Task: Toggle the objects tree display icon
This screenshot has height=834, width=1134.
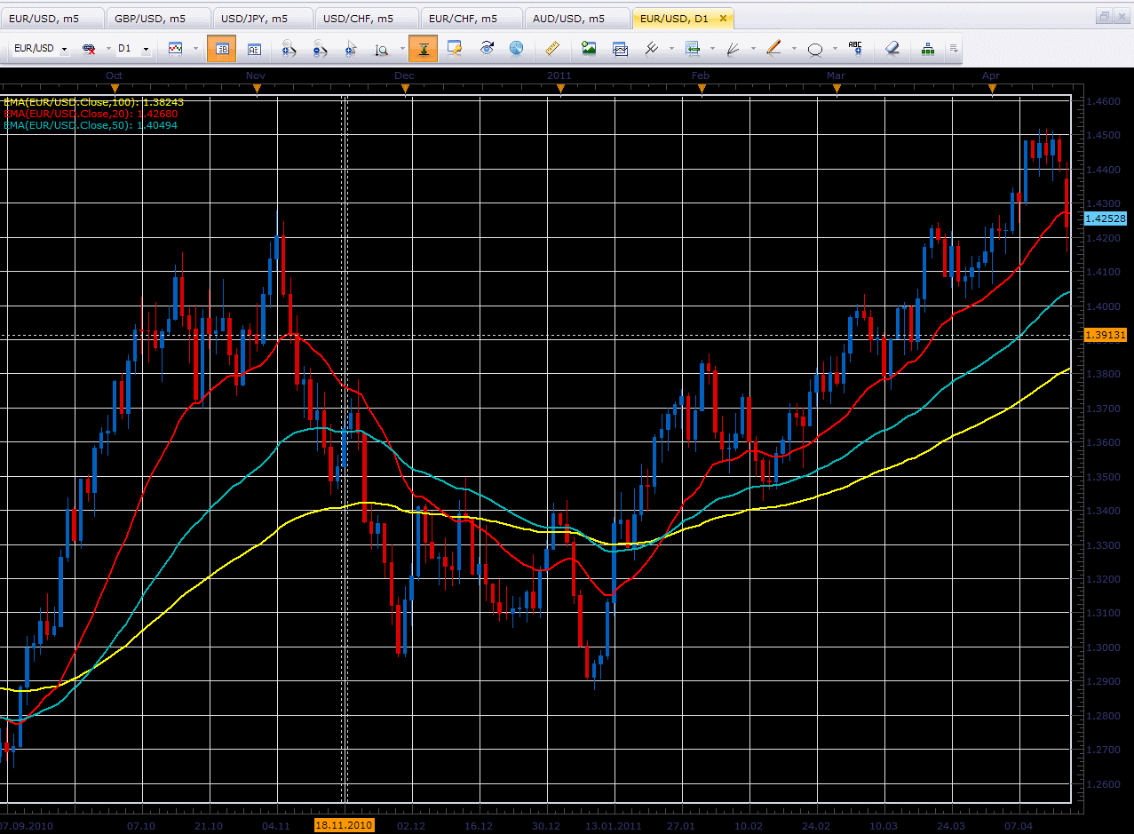Action: pos(927,49)
